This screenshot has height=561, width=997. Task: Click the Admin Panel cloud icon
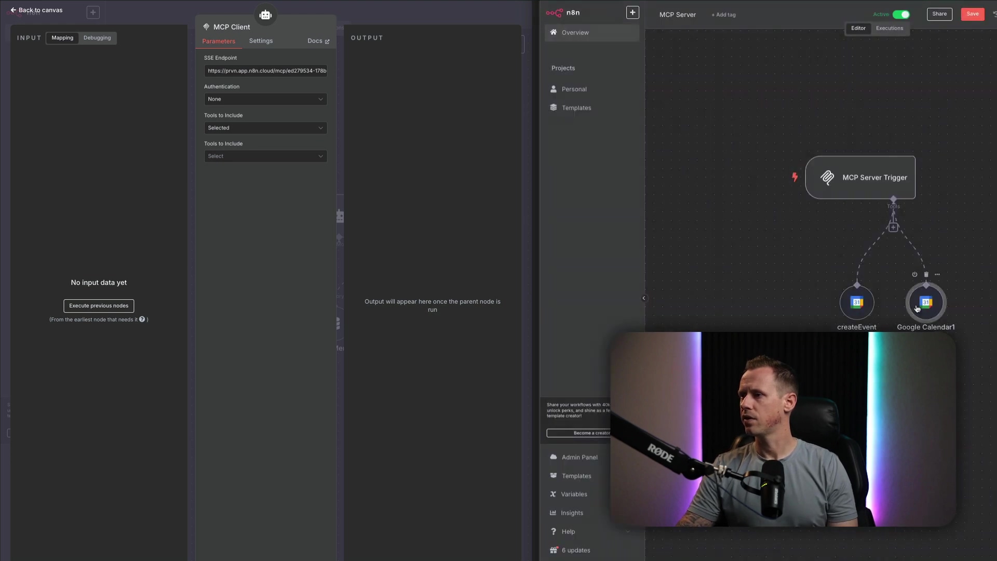554,457
